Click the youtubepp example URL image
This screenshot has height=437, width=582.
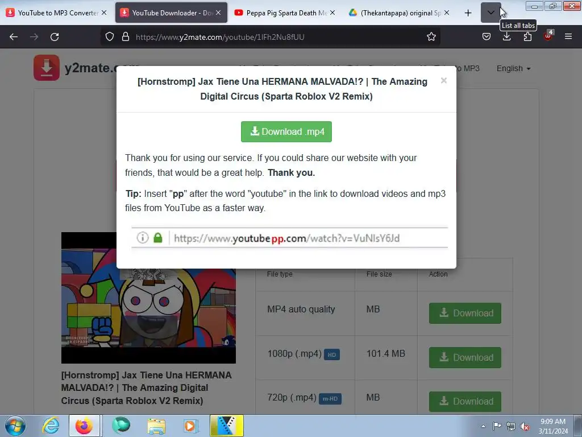tap(289, 238)
